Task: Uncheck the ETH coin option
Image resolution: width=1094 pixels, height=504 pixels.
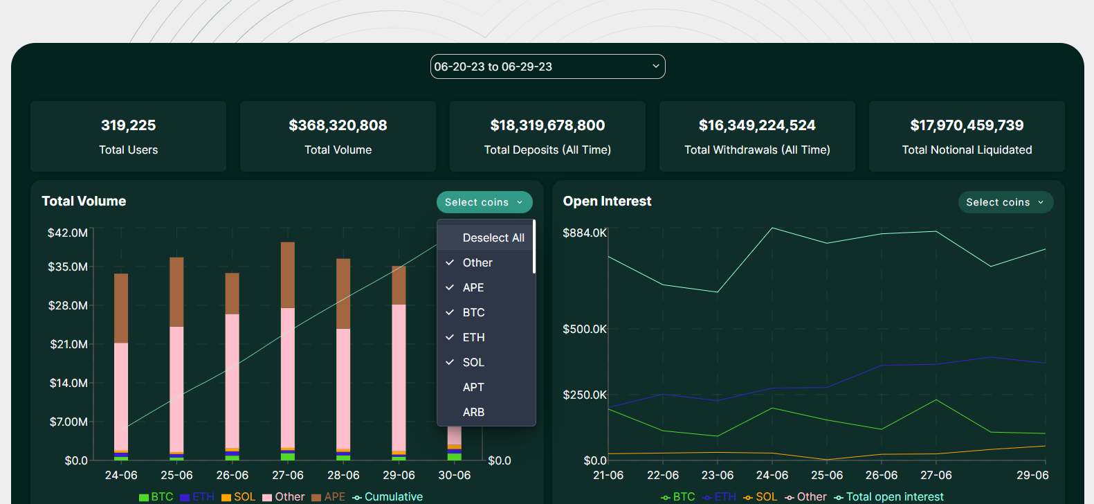Action: (486, 337)
